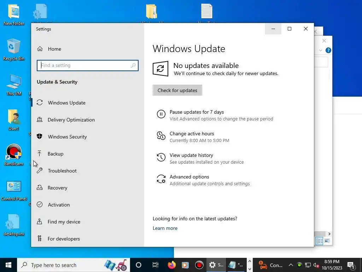Click the clock icon beside Change active hours
The height and width of the screenshot is (272, 362).
(161, 136)
